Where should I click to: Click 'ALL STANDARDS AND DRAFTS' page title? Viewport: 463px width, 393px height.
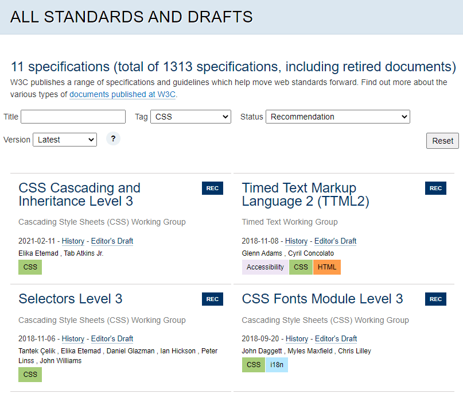pos(131,17)
